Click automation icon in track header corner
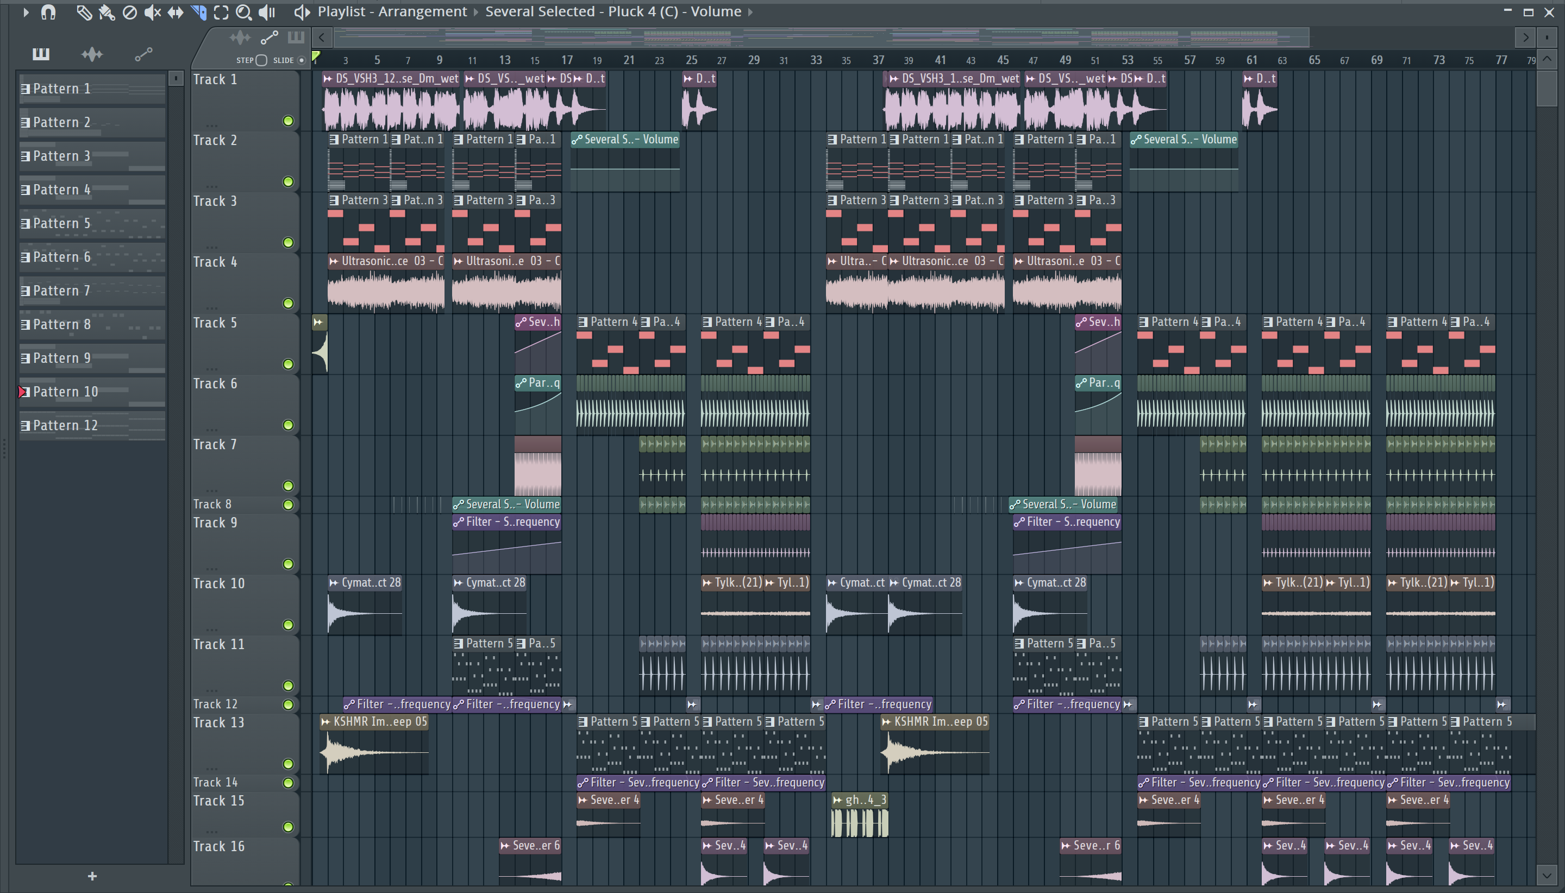The width and height of the screenshot is (1565, 893). tap(270, 38)
